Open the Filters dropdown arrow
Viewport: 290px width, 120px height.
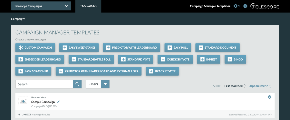105,84
